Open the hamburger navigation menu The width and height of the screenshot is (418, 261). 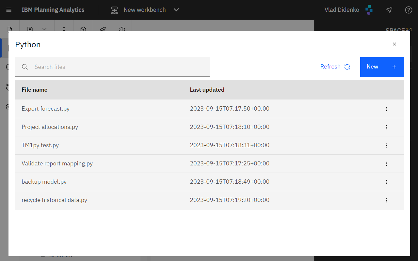click(x=9, y=10)
